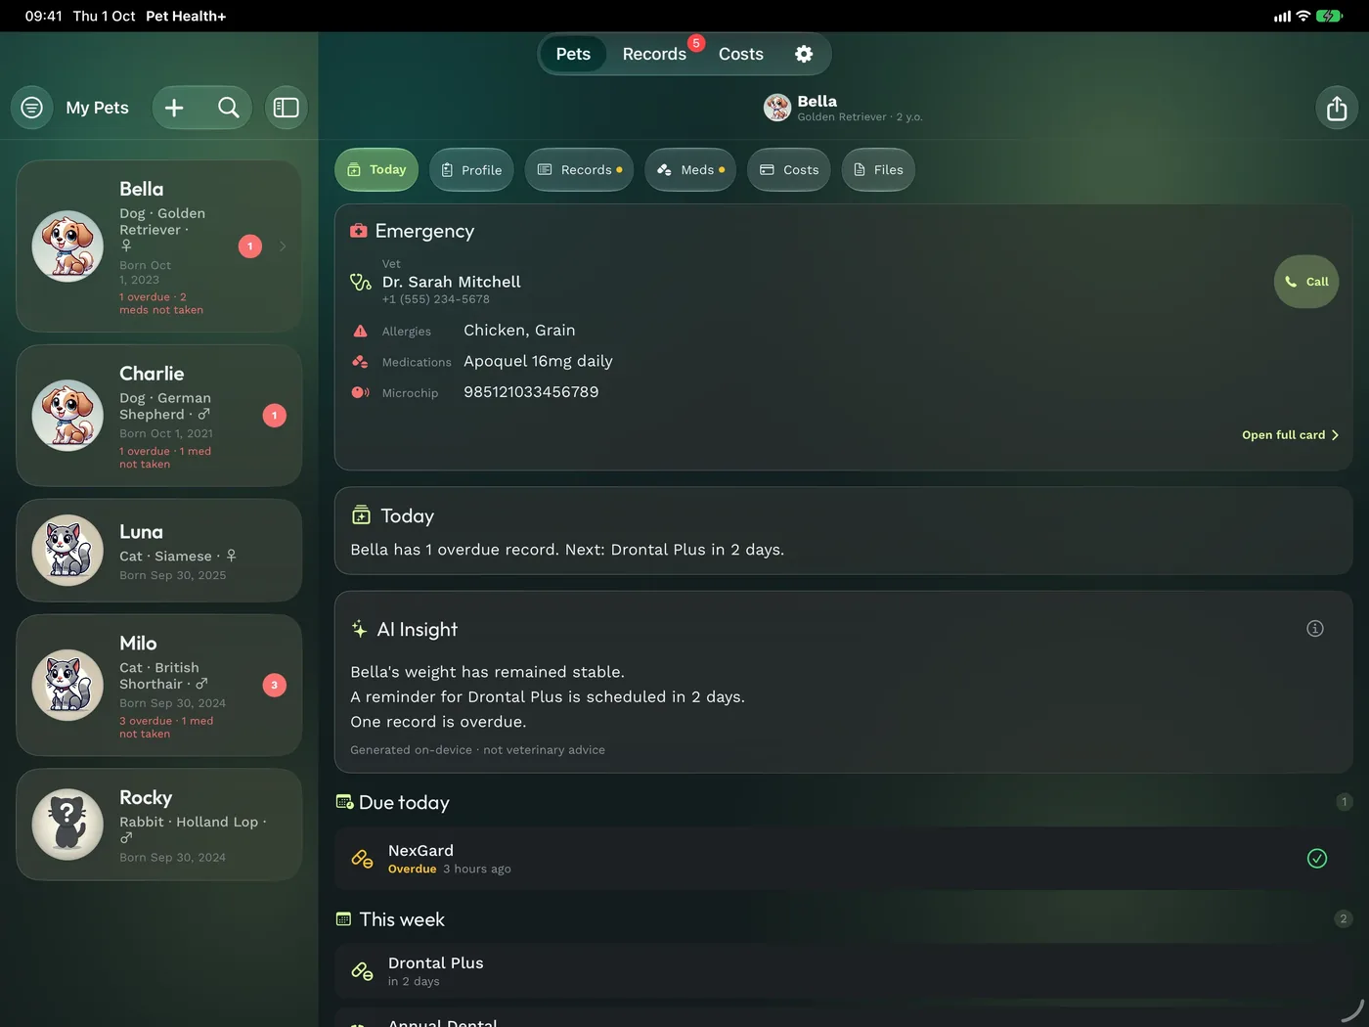Open the Files pill tab
This screenshot has width=1369, height=1027.
(x=878, y=170)
